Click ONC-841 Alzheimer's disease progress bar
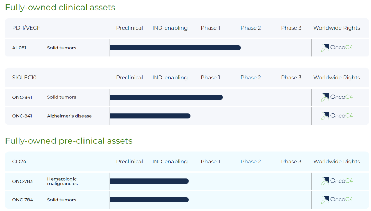The height and width of the screenshot is (211, 371). click(150, 116)
